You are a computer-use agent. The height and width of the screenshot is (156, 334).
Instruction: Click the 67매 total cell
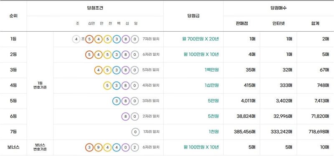click(x=324, y=70)
